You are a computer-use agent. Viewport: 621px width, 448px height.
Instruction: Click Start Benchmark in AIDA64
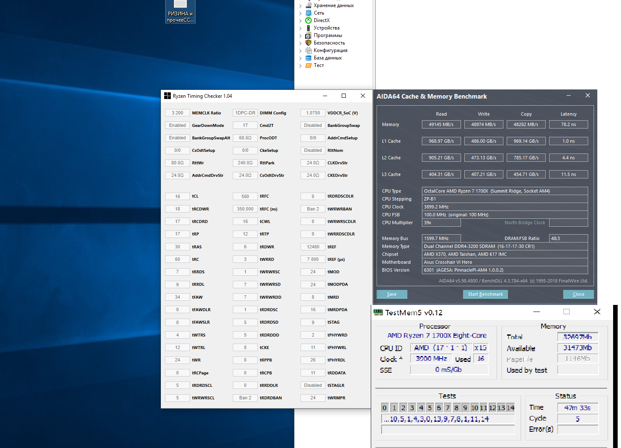coord(485,294)
